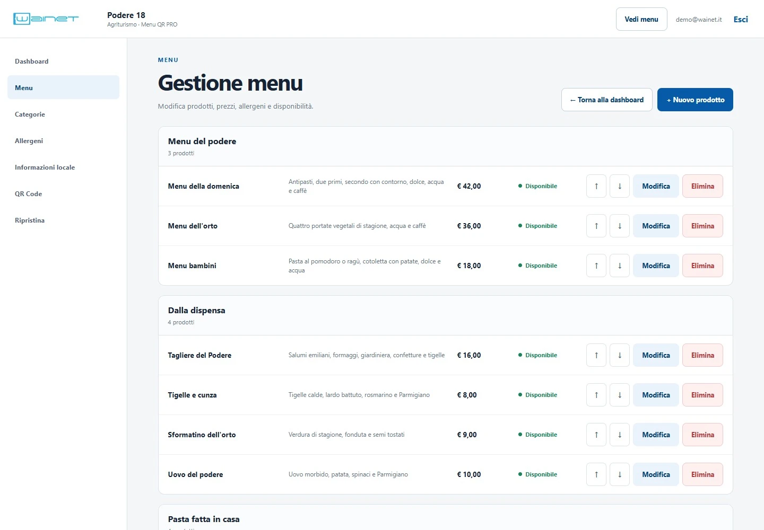The height and width of the screenshot is (530, 764).
Task: Move Menu dell'orto up
Action: [x=596, y=226]
